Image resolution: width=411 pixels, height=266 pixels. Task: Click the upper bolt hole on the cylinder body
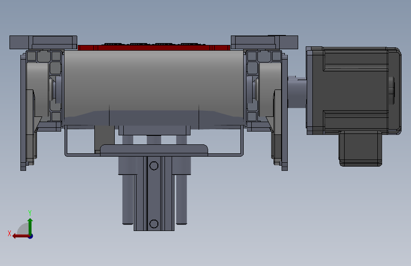coord(154,166)
